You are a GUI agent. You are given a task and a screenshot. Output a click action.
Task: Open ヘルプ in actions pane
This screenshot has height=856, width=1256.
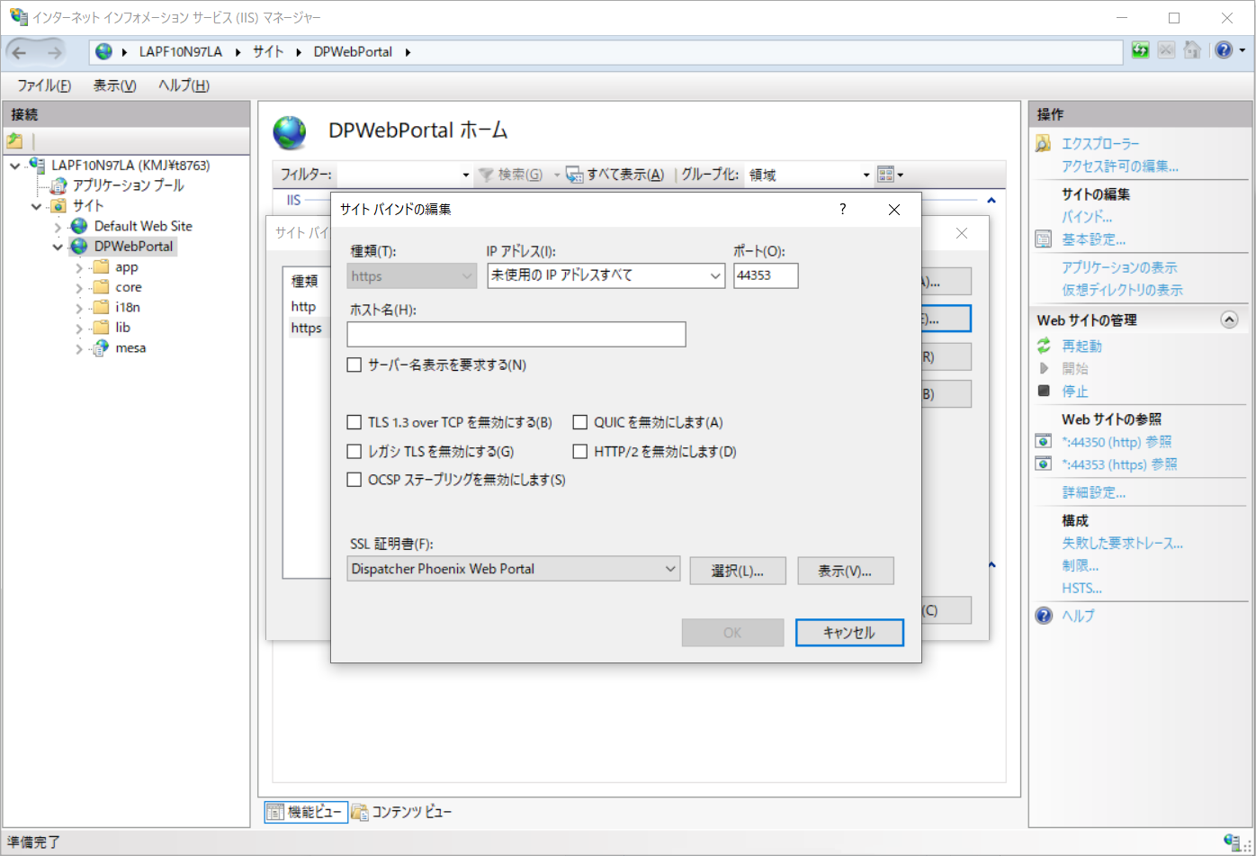coord(1078,616)
